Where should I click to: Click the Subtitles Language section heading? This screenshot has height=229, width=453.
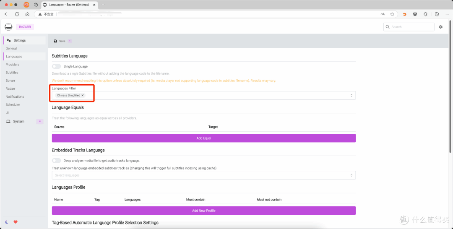coord(70,56)
